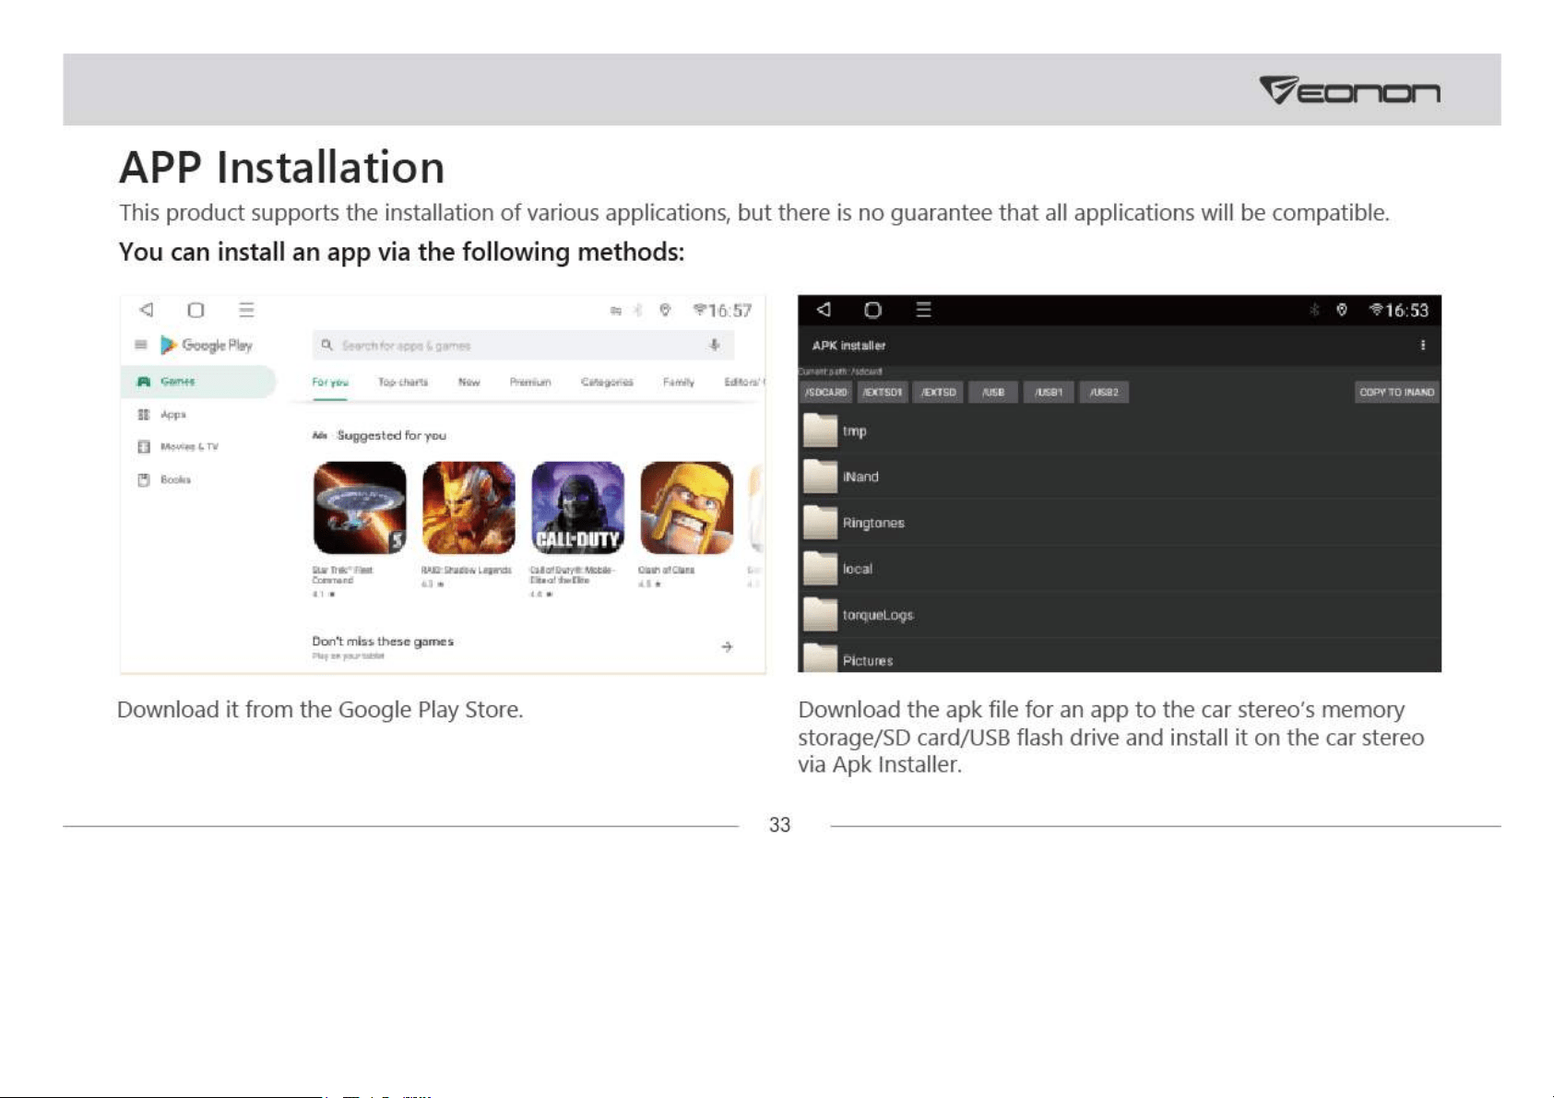
Task: Click the 'Suggested for you' heading
Action: (x=392, y=435)
